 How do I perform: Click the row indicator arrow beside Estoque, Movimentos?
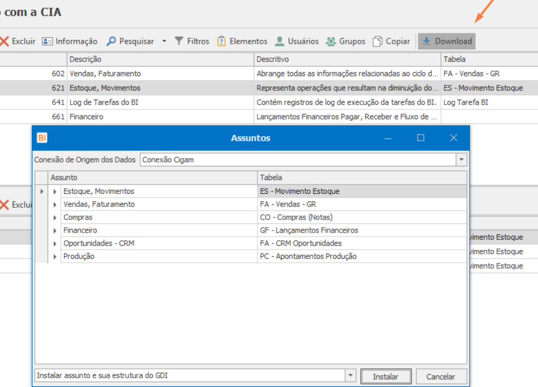click(42, 191)
